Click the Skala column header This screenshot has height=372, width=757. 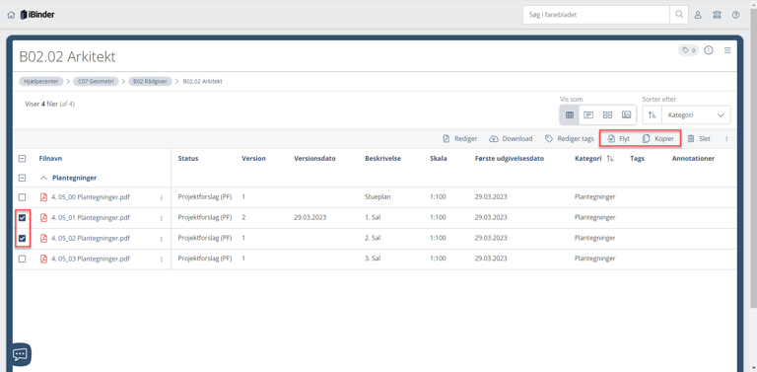coord(438,159)
